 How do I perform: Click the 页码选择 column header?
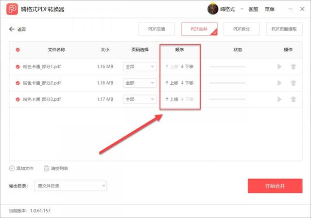pos(140,49)
